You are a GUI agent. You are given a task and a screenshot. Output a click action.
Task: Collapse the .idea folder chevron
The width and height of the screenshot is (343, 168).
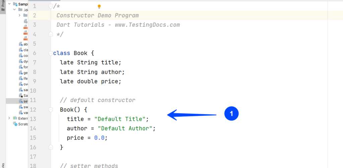(x=14, y=10)
